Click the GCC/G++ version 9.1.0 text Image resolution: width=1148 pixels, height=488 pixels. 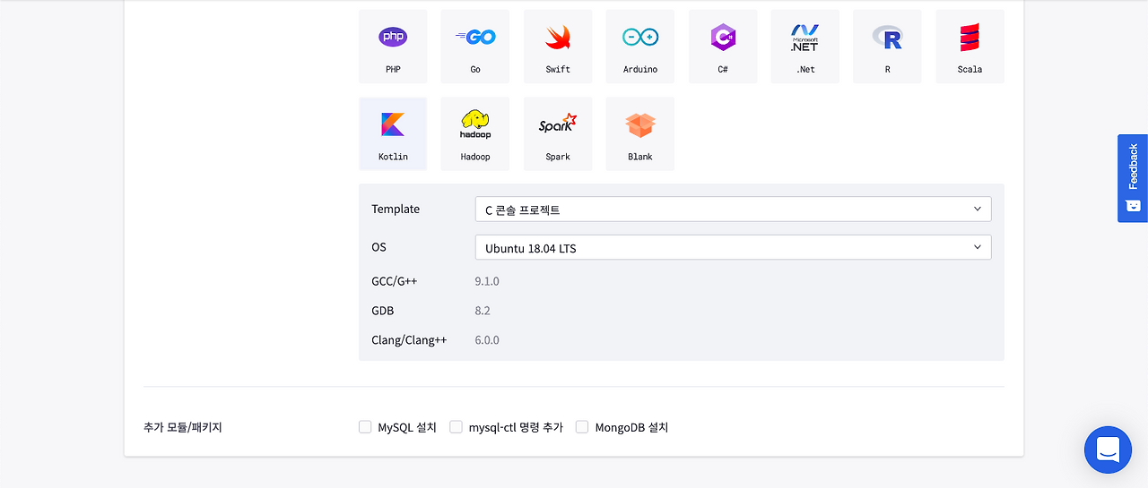(487, 281)
